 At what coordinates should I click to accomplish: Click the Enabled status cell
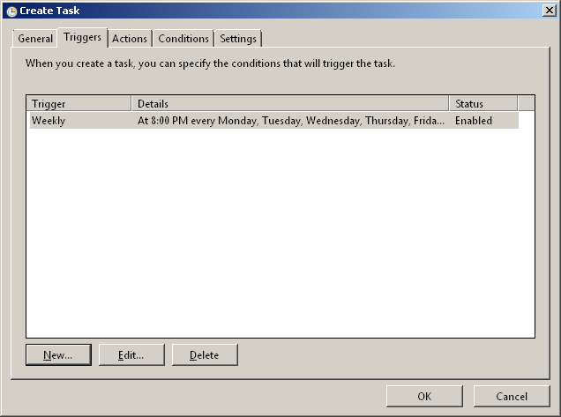tap(474, 121)
